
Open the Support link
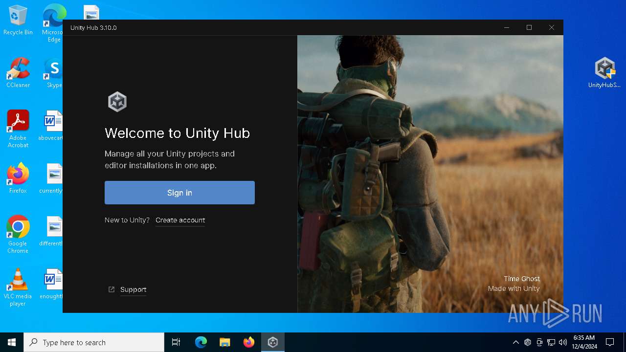click(x=133, y=289)
